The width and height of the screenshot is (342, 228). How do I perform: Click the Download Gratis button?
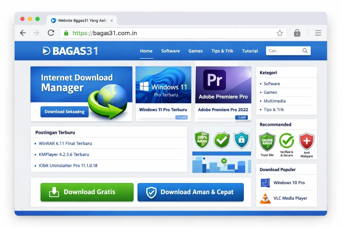[x=87, y=192]
